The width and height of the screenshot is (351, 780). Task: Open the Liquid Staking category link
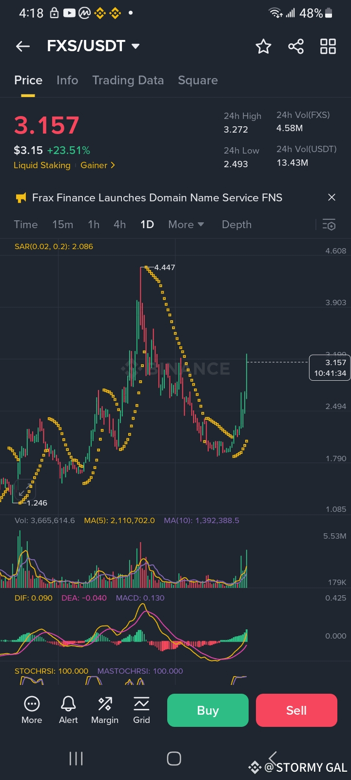pos(42,165)
